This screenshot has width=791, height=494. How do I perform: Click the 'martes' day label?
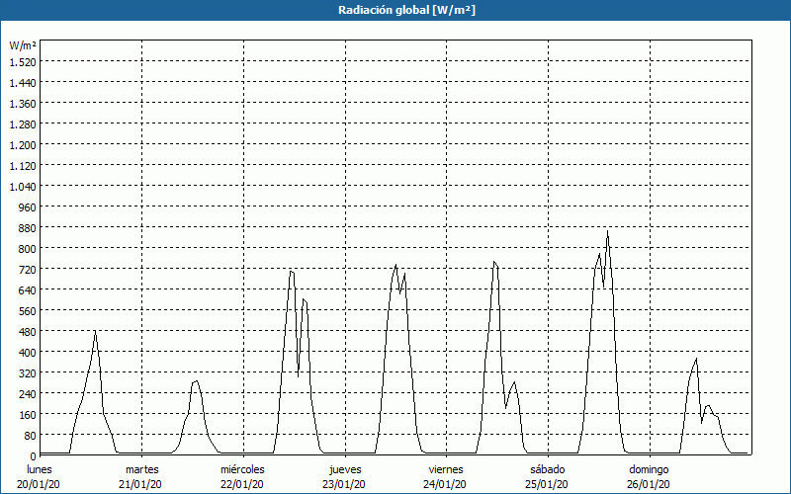tap(142, 470)
